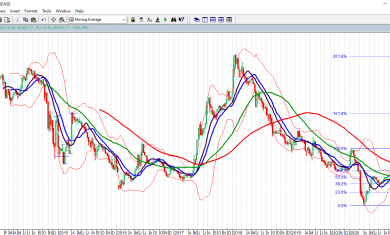Undo last action with blue arrow icon
Image resolution: width=390 pixels, height=235 pixels.
pos(43,20)
